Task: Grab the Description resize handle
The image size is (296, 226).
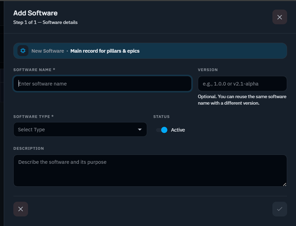Action: tap(284, 184)
